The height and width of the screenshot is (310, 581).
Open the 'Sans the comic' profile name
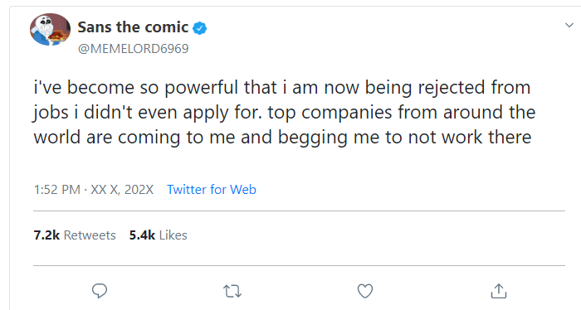point(133,27)
